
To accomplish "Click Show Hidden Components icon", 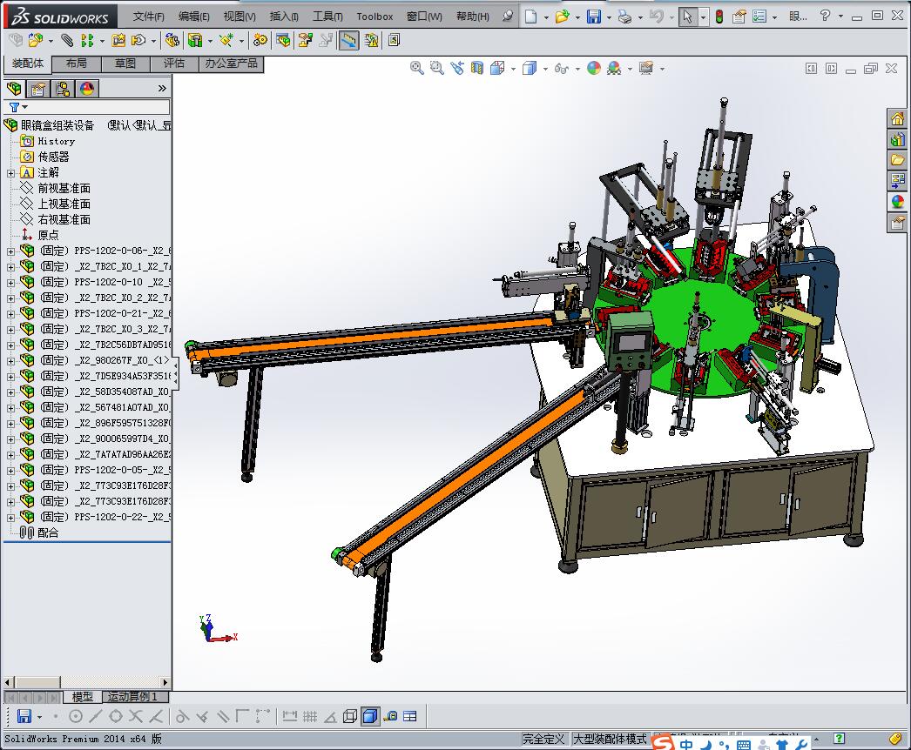I will coord(172,40).
